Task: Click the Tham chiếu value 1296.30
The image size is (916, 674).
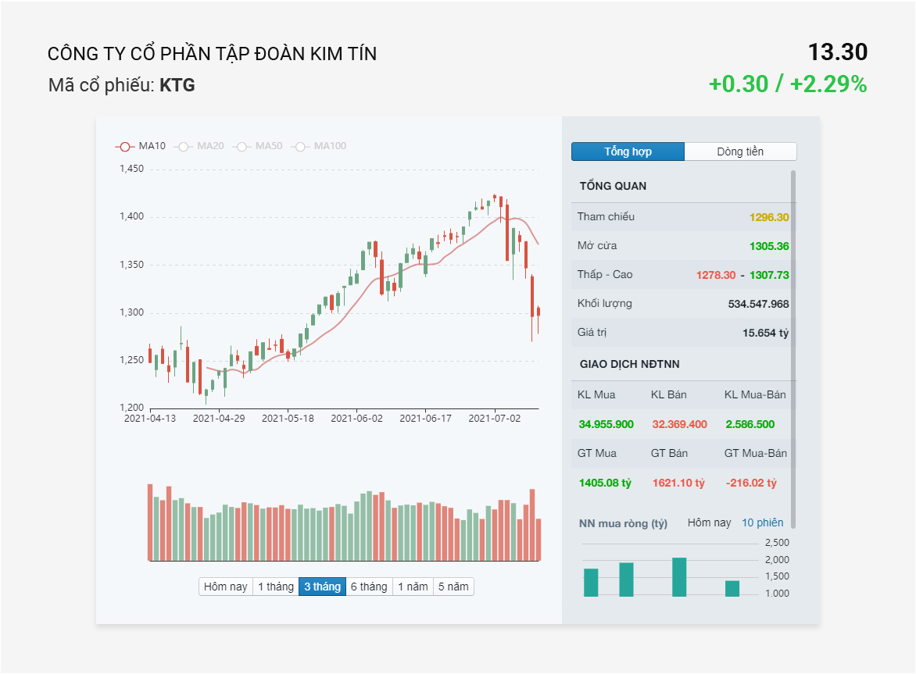Action: 769,217
